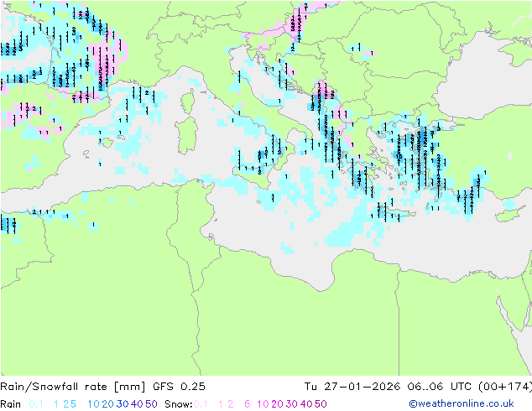The image size is (532, 411).
Task: Click the '(00+174)' forecast hour label
Action: click(x=505, y=387)
